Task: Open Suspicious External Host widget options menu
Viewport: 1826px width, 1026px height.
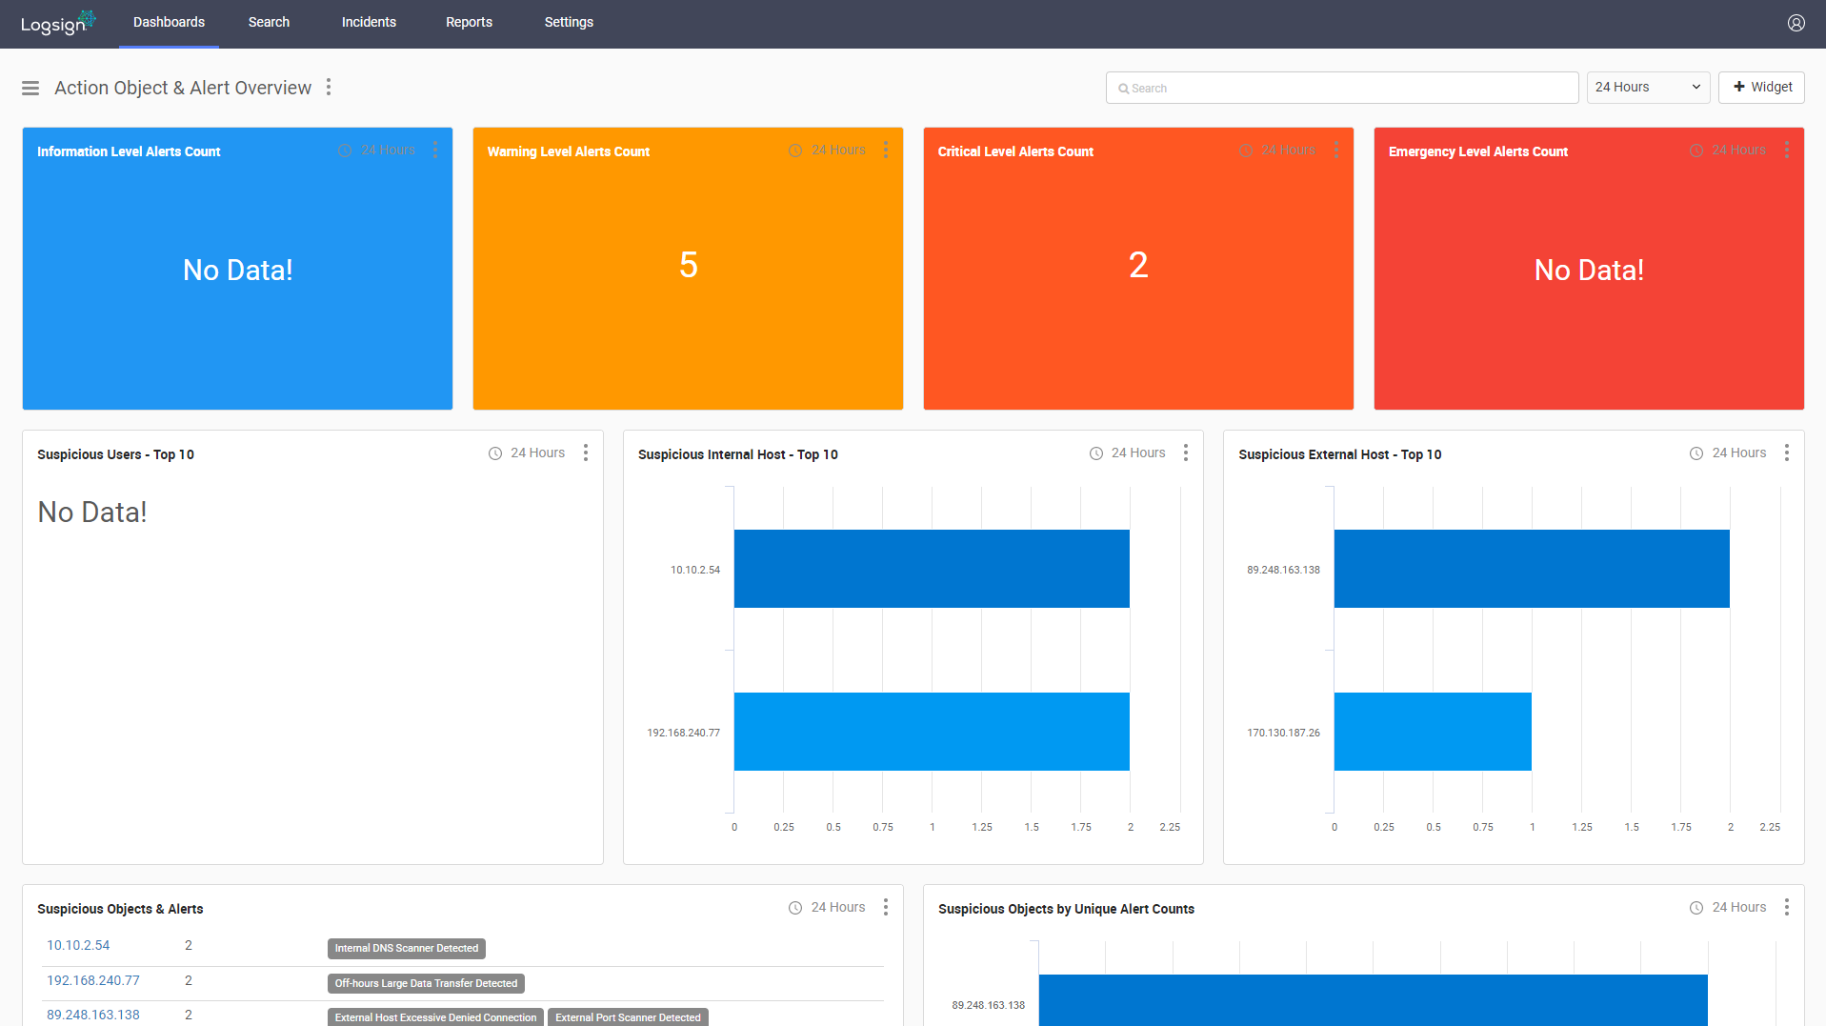Action: tap(1786, 453)
